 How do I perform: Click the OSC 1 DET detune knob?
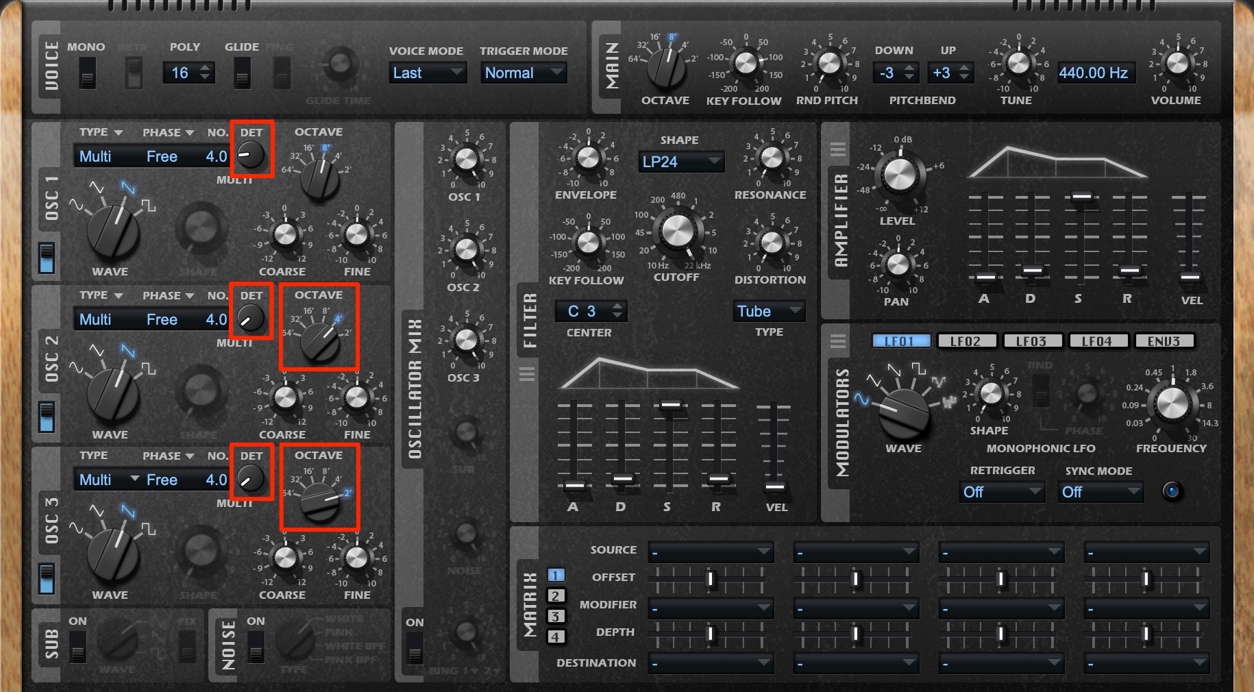251,156
